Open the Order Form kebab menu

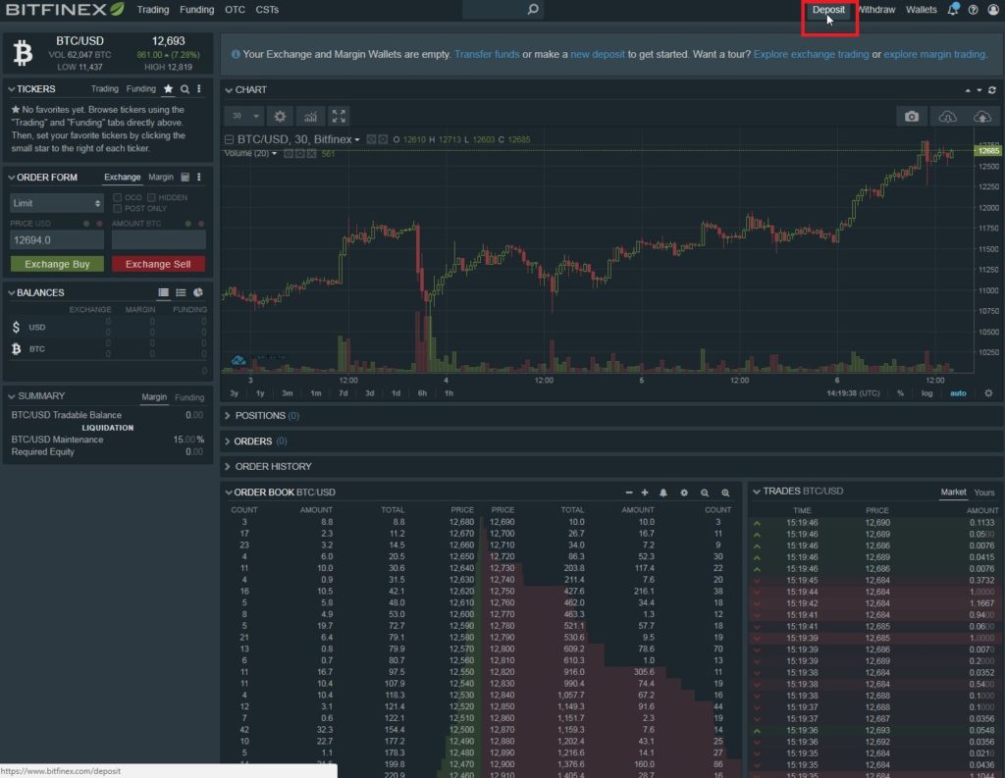pyautogui.click(x=199, y=177)
